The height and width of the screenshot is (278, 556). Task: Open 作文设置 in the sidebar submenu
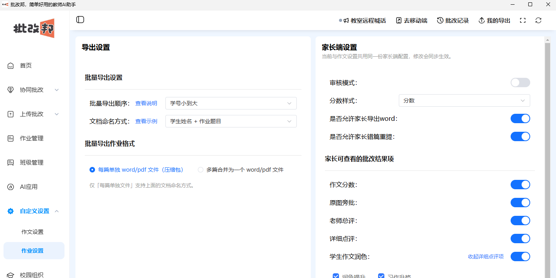click(x=32, y=232)
